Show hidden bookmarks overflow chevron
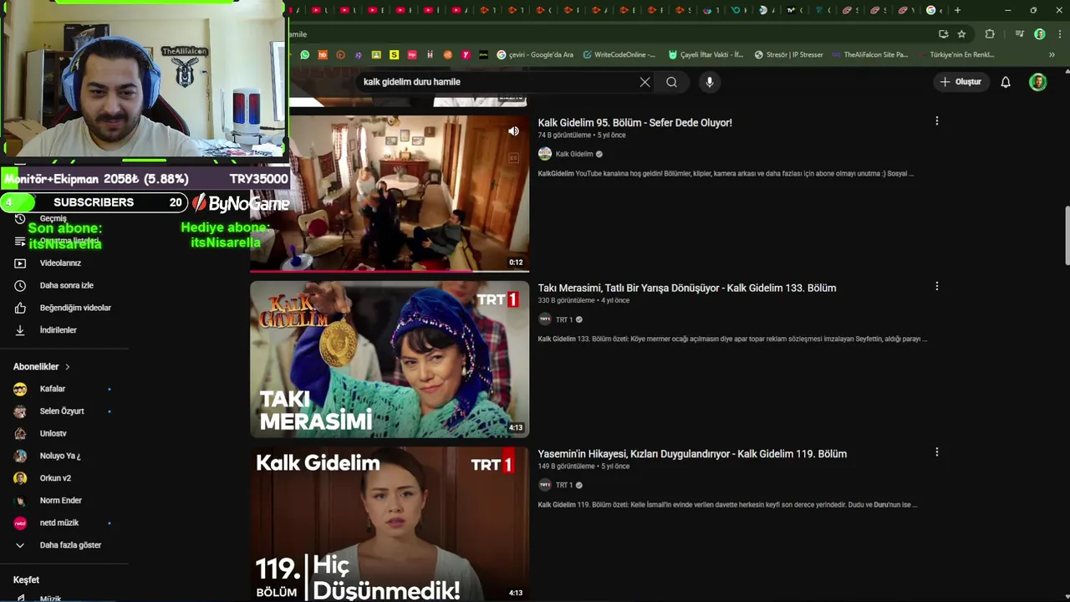 point(1052,54)
